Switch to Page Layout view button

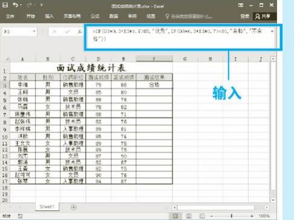tap(189, 216)
